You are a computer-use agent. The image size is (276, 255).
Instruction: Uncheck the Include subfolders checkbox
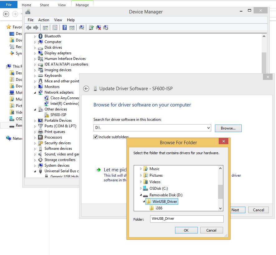(96, 137)
